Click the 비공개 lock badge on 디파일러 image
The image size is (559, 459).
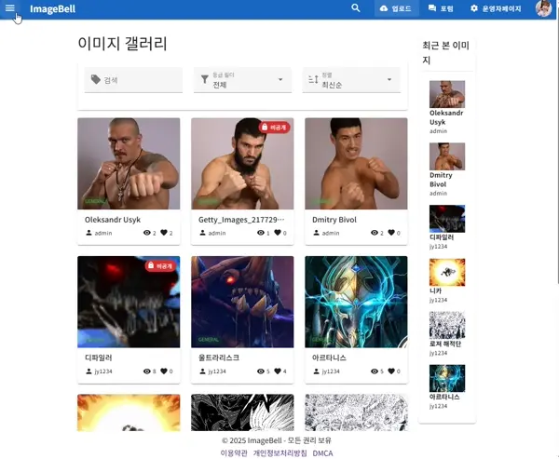click(162, 266)
